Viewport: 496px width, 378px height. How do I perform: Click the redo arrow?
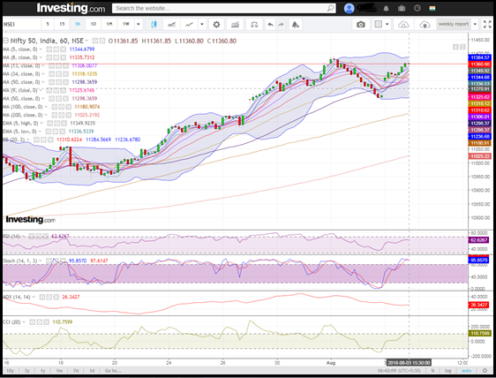pyautogui.click(x=281, y=25)
